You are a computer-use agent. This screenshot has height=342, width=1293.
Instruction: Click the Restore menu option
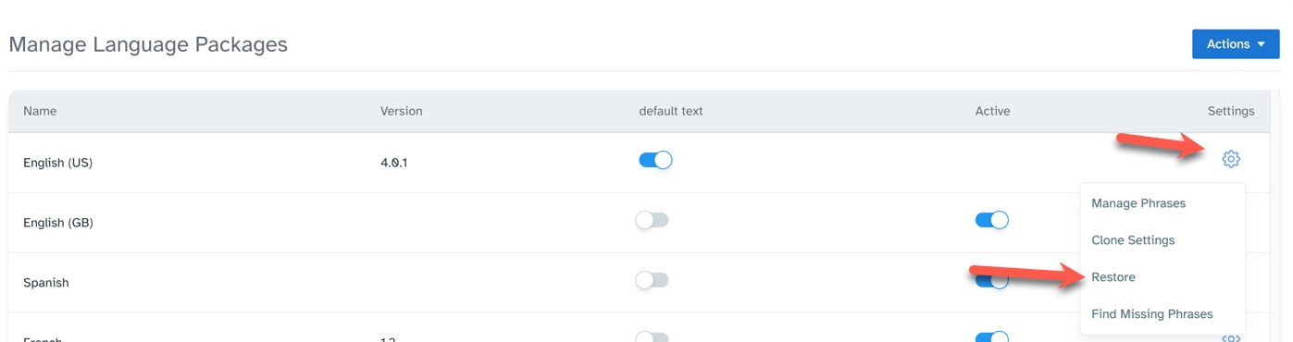(x=1113, y=277)
